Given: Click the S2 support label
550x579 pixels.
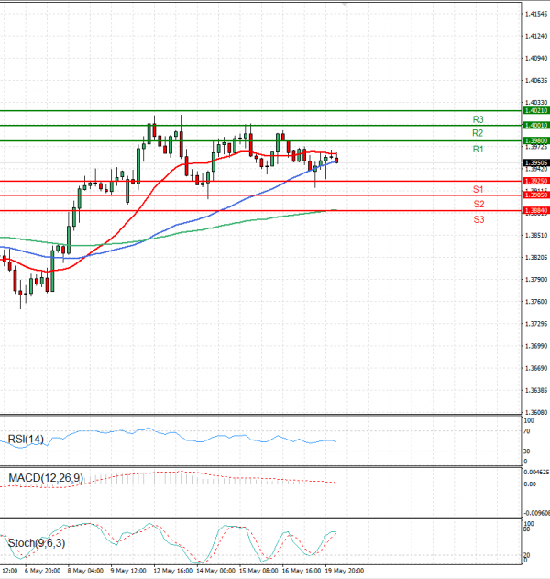Looking at the screenshot, I should pos(478,204).
